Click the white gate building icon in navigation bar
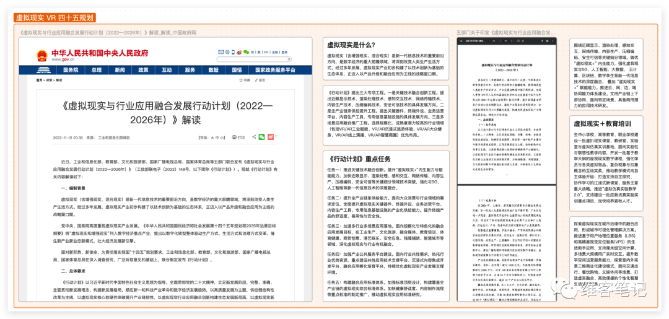 44,70
